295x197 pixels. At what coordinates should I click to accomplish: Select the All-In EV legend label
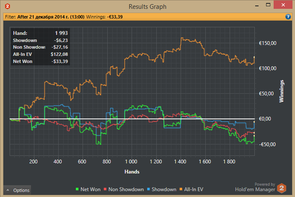coord(193,189)
